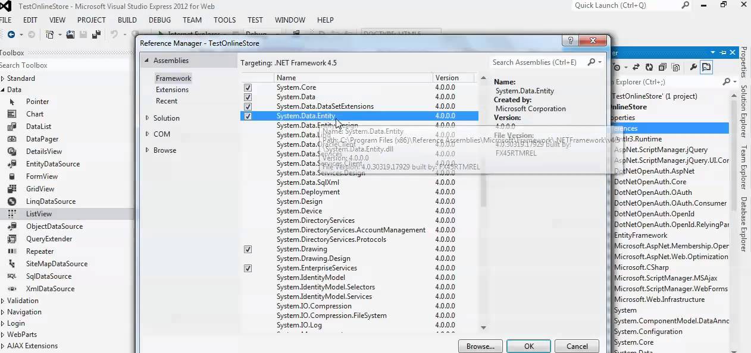Screen dimensions: 751x353
Task: Click the Undo toolbar icon
Action: (114, 34)
